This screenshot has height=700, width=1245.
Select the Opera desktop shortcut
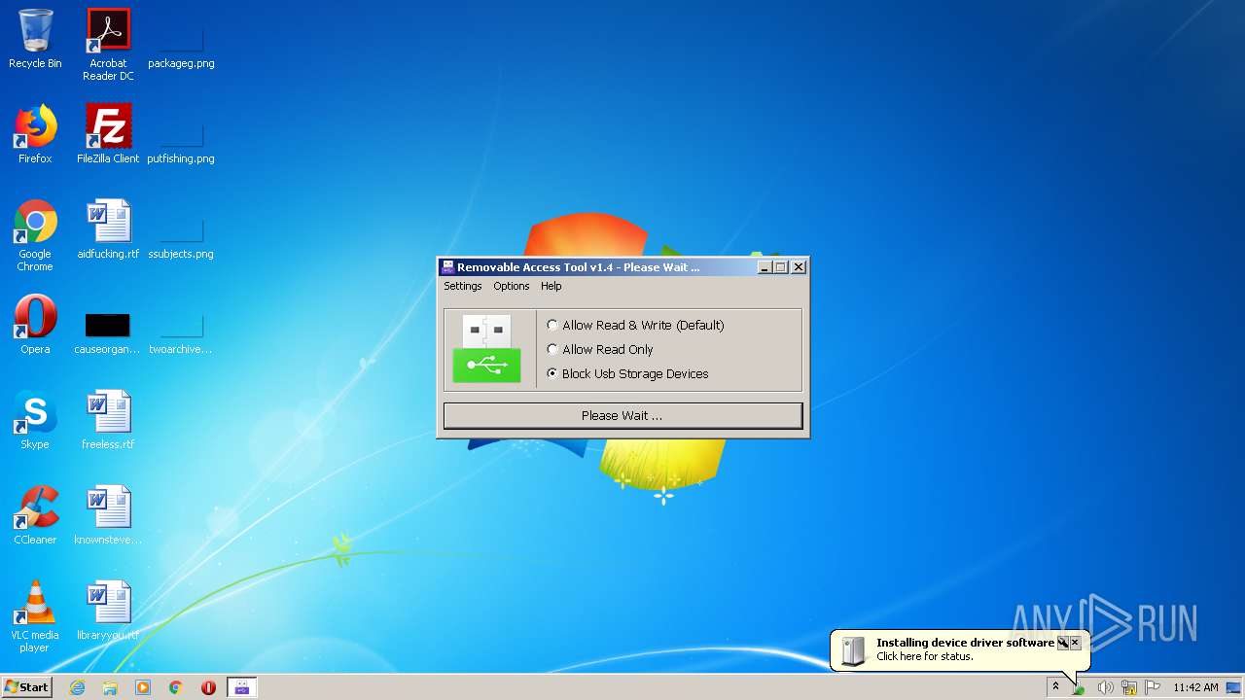coord(35,325)
